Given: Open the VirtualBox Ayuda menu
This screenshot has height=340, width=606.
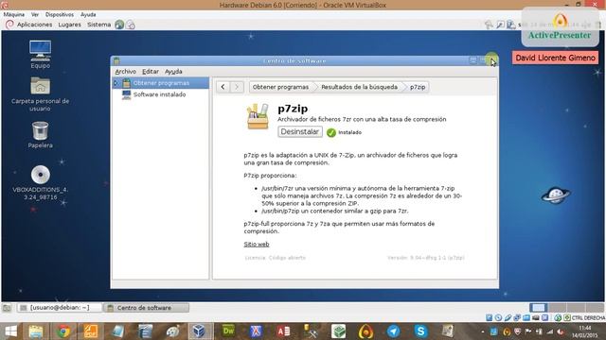Looking at the screenshot, I should [88, 14].
